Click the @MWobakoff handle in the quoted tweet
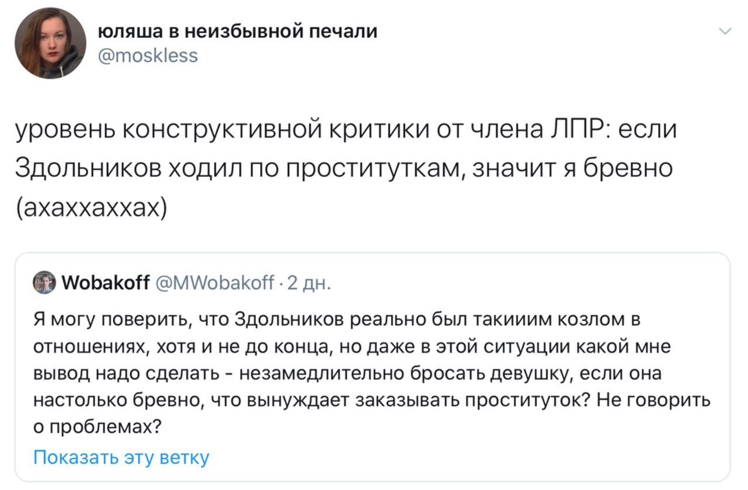The width and height of the screenshot is (748, 490). [x=212, y=283]
